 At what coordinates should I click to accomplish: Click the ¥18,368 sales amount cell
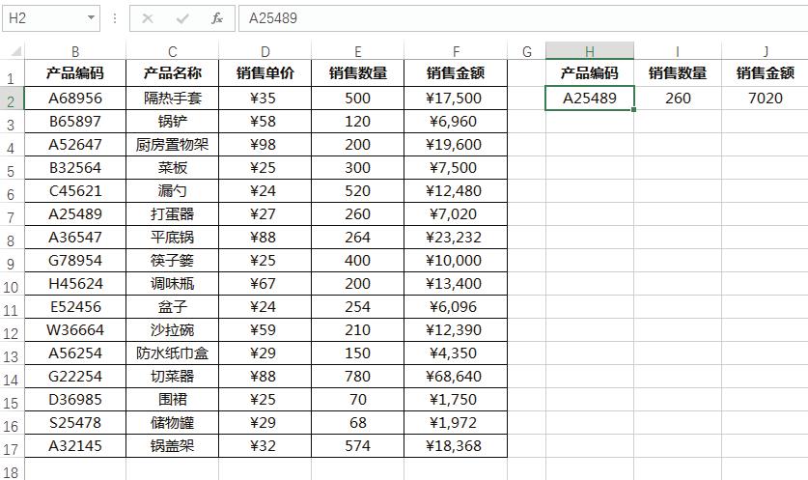coord(456,446)
